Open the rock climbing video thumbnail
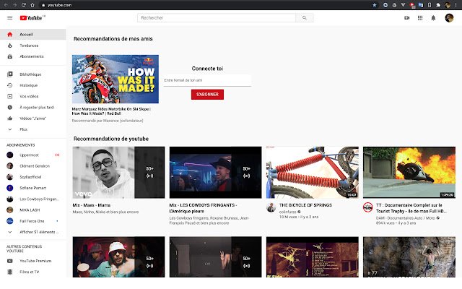Screen dimensions: 462x289 (409, 257)
